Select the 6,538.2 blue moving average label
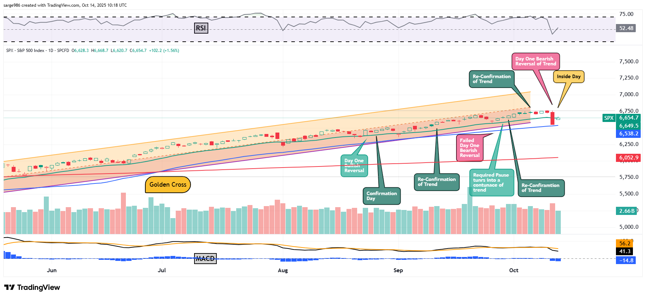 point(629,134)
